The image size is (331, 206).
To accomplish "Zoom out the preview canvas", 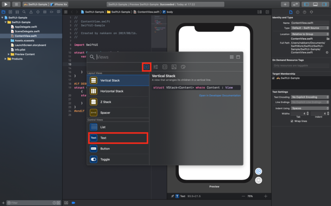I will 243,196.
